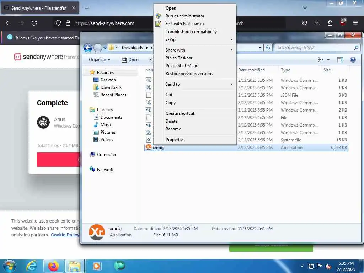Click the site padlock icon

[68, 23]
